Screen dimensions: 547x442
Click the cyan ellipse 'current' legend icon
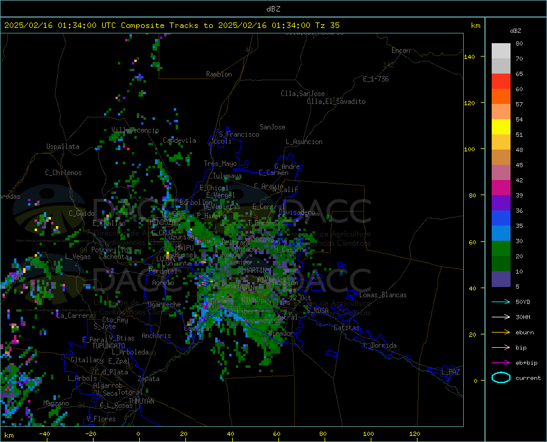(501, 378)
